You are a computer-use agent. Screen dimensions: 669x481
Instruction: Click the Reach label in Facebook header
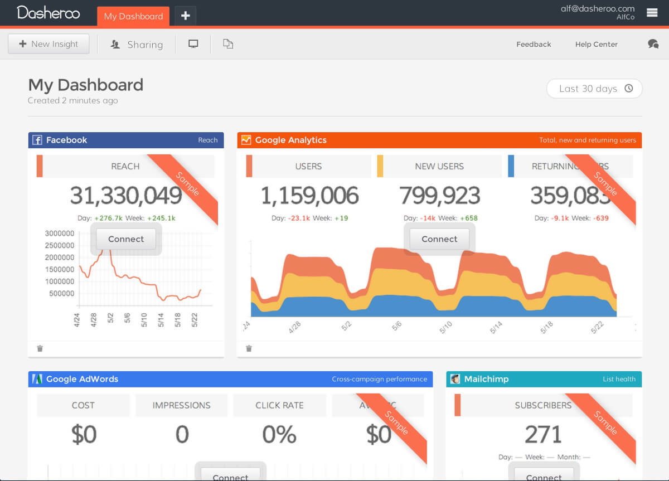click(208, 140)
